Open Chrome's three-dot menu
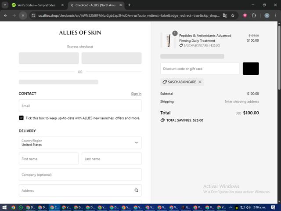This screenshot has height=211, width=281. [276, 16]
